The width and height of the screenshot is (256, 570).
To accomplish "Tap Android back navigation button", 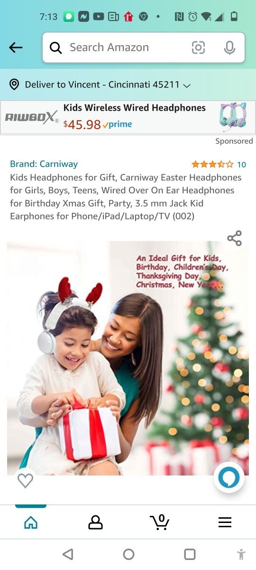I will click(68, 554).
